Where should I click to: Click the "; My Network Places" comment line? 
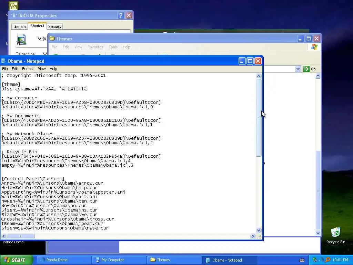(x=28, y=134)
